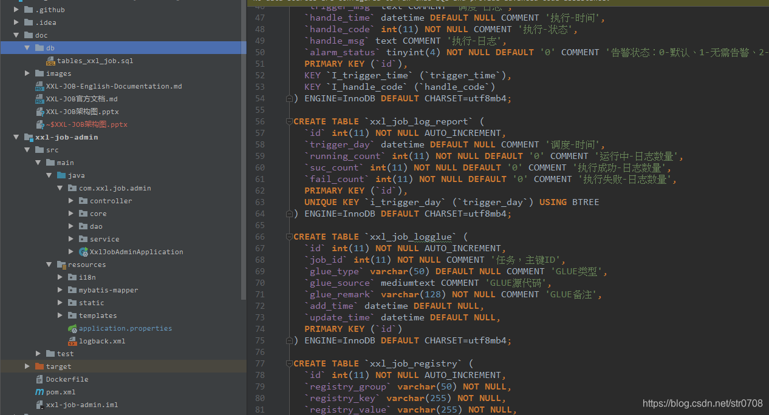Click the fold end marker on line 54
Viewport: 769px width, 415px height.
click(x=289, y=98)
